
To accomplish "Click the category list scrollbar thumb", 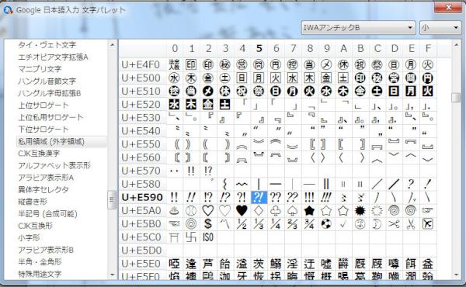I will click(112, 200).
